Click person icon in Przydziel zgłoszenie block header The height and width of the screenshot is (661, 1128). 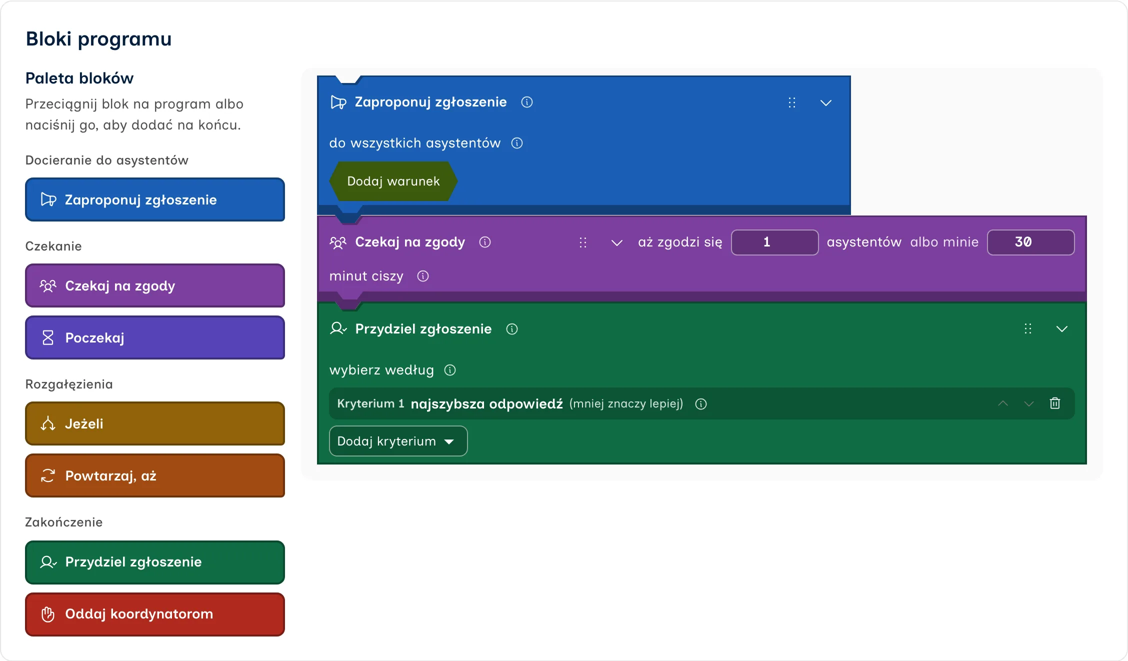point(338,328)
